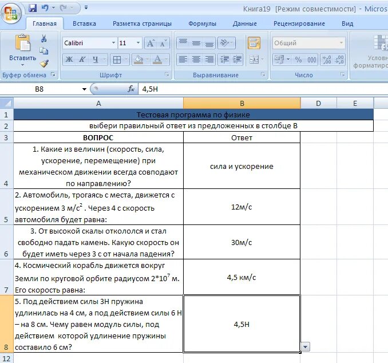Paste from clipboard with Вставить
Screen dimensions: 388x363
click(x=22, y=51)
